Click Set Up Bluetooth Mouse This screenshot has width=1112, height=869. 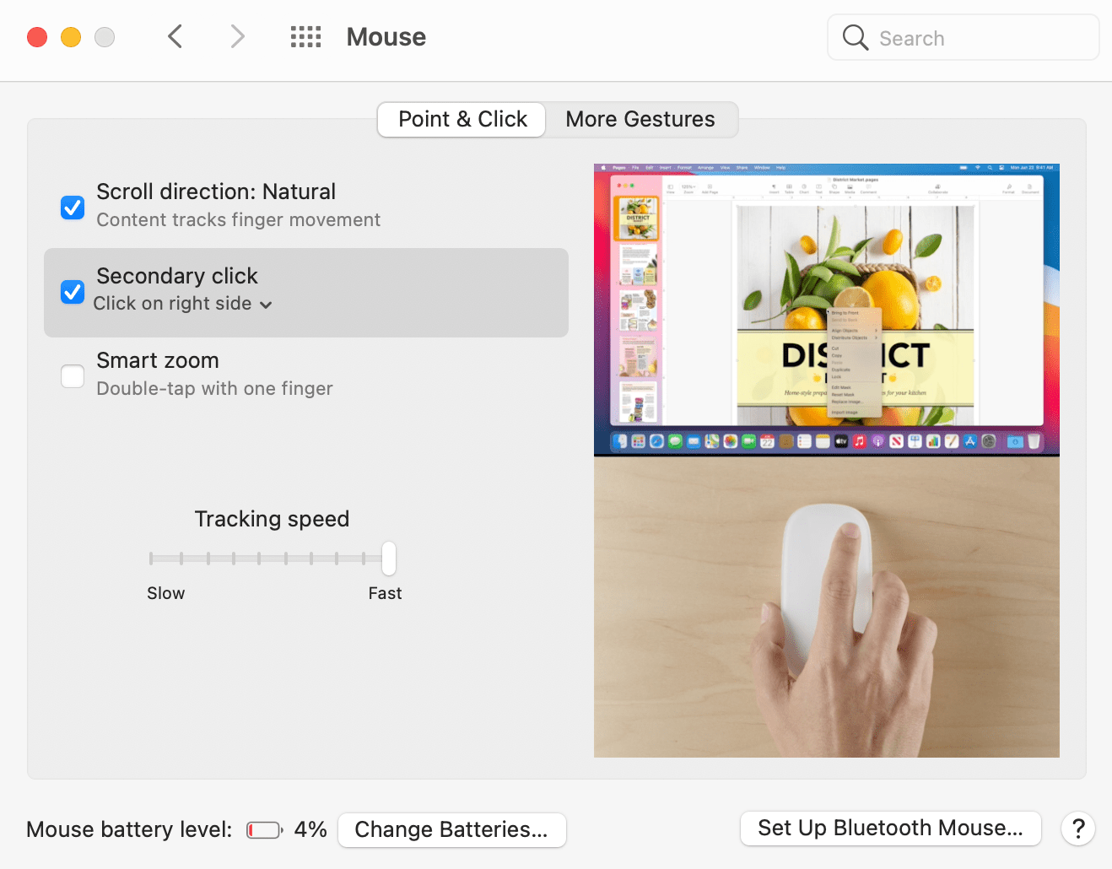[890, 829]
